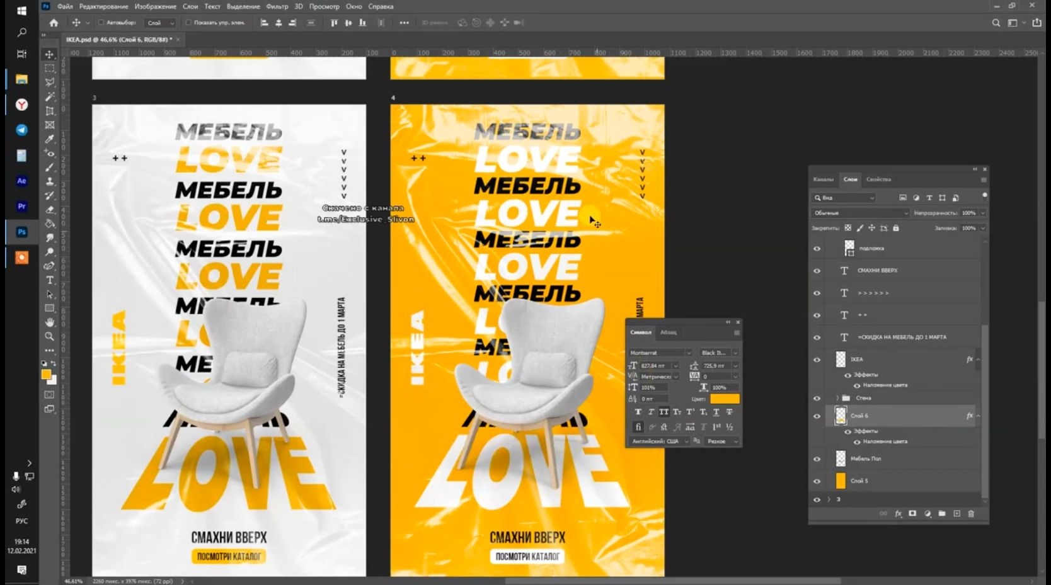Toggle Underline in the Character panel

point(716,412)
